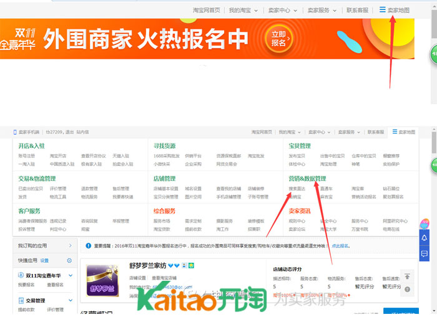This screenshot has height=322, width=437.
Task: Click the round 立即报名 banner button
Action: coord(278,39)
